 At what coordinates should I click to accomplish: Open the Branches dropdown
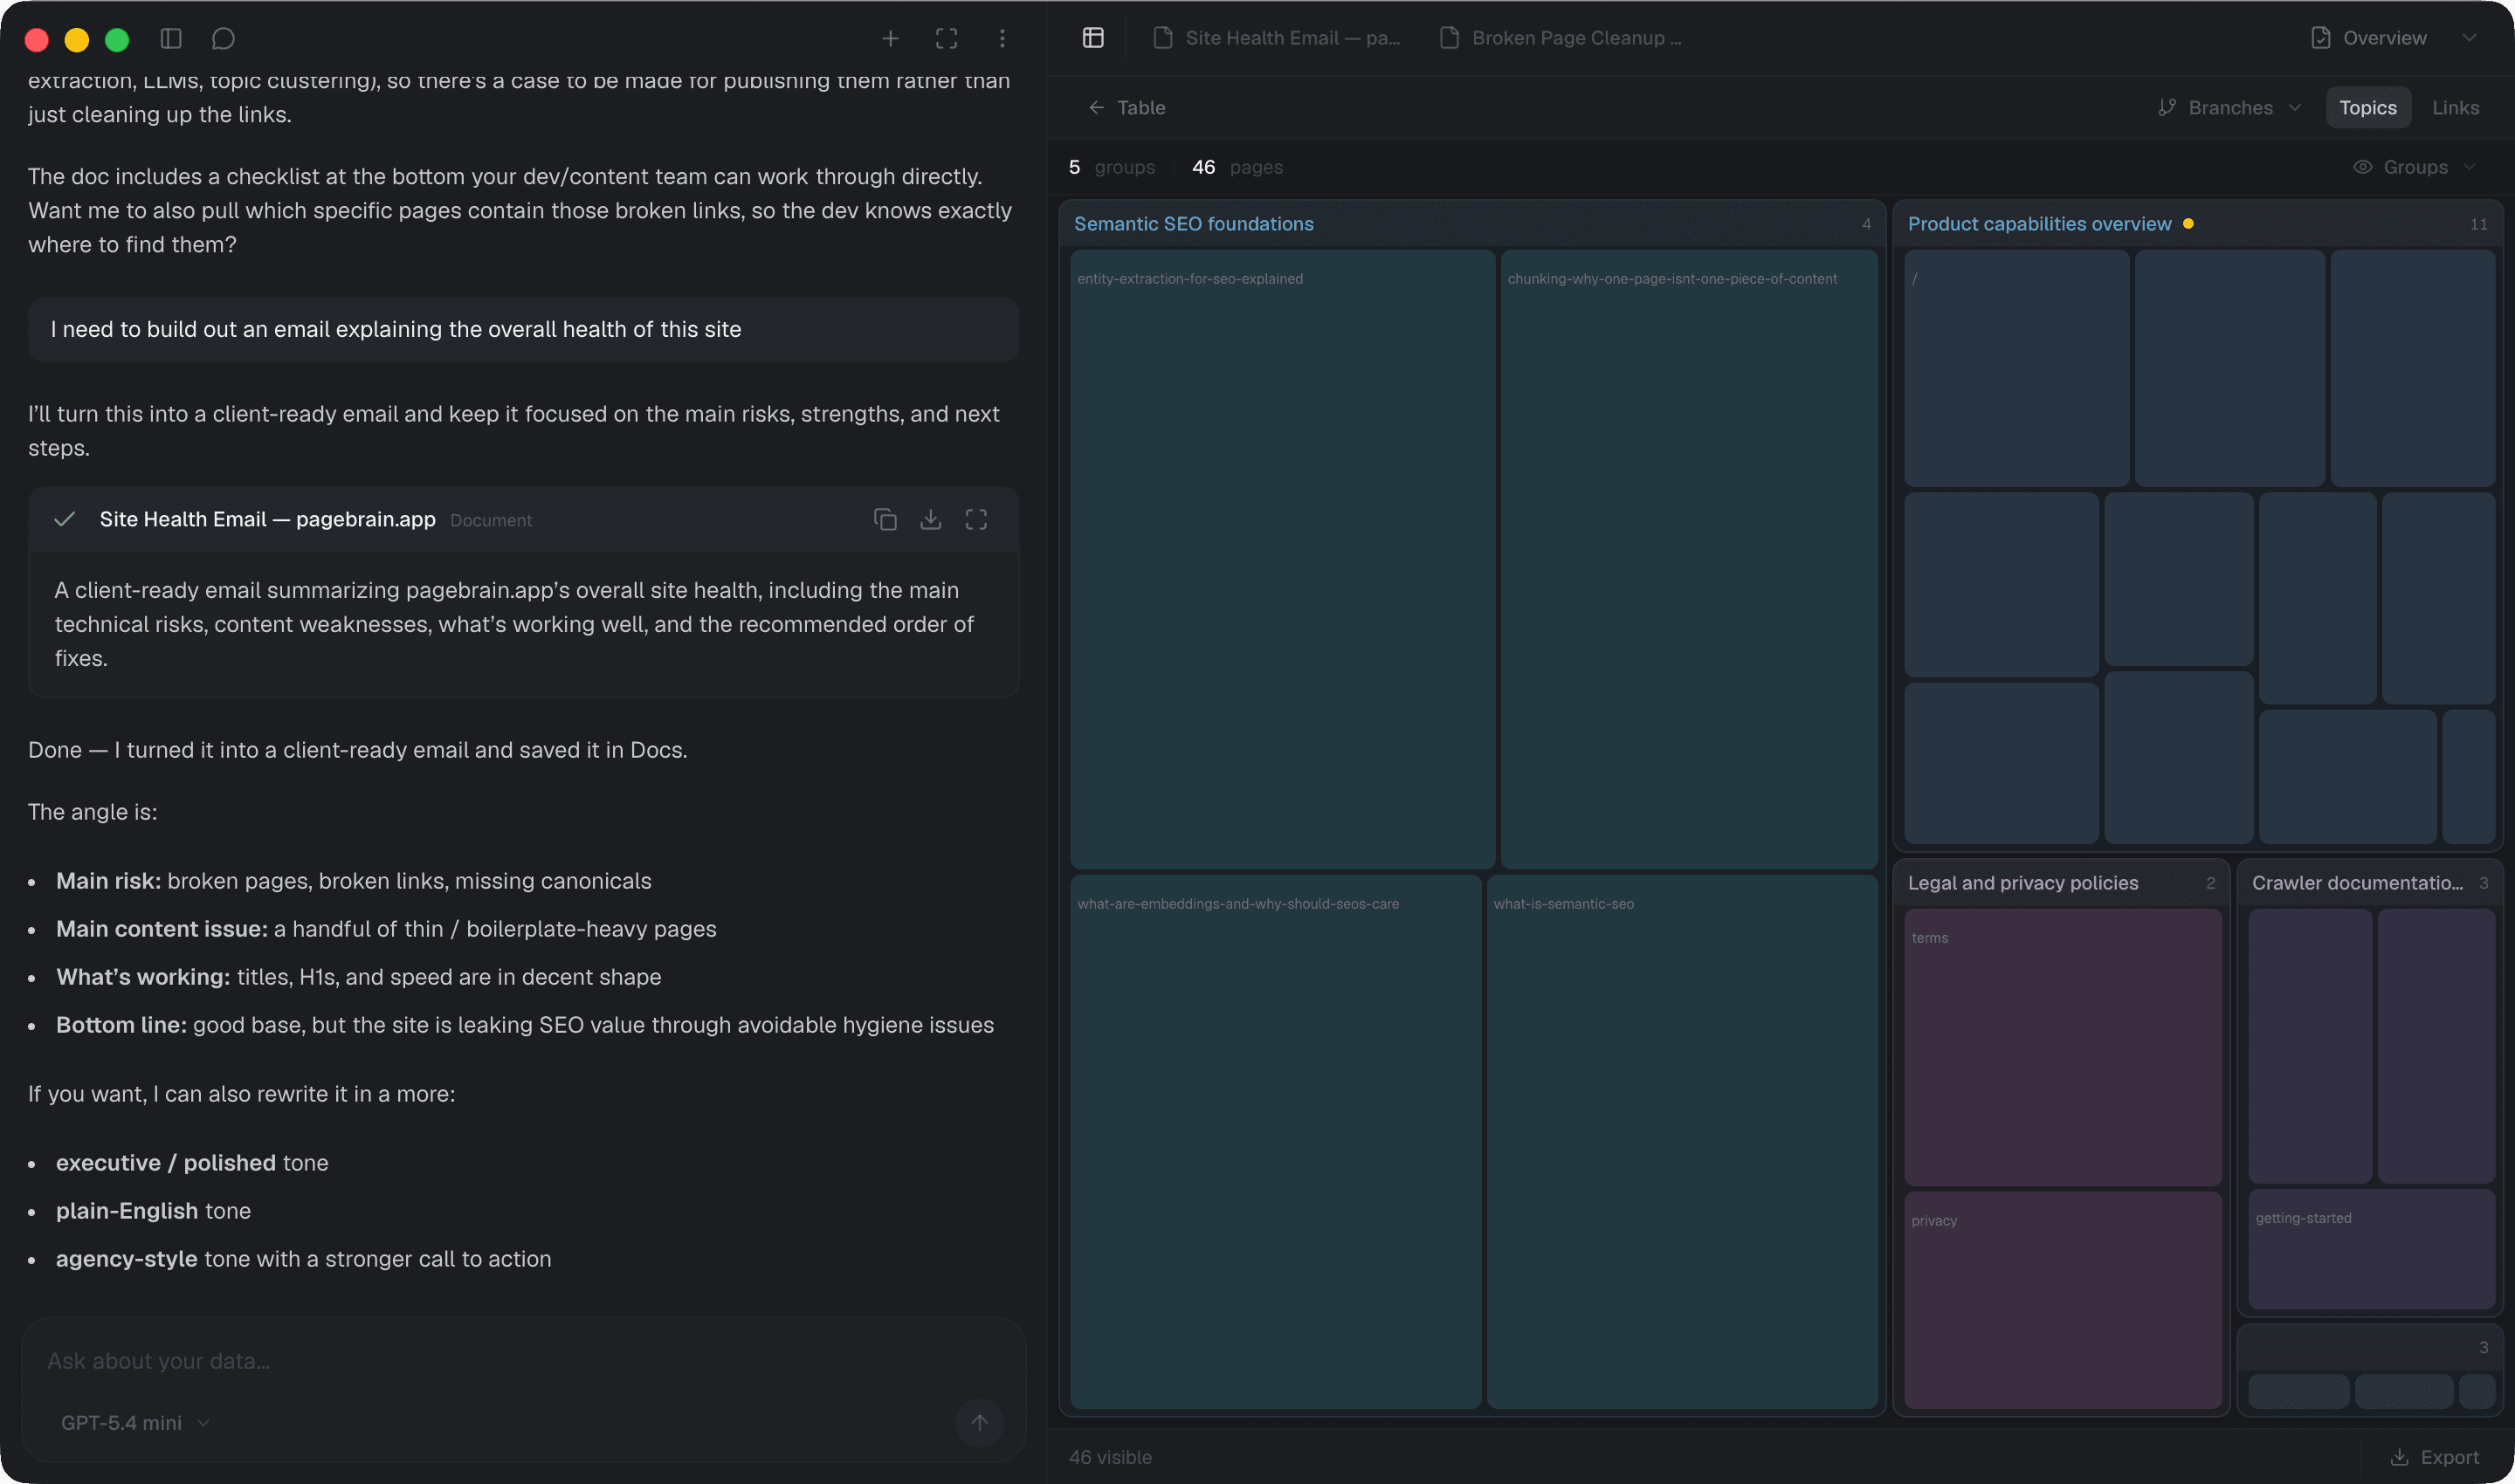tap(2230, 108)
